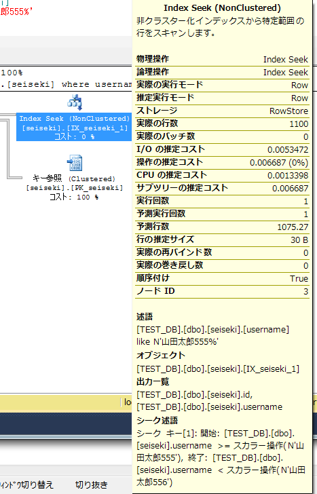
Task: Click the I/O の推定コスト value 0.0053472
Action: (x=288, y=150)
